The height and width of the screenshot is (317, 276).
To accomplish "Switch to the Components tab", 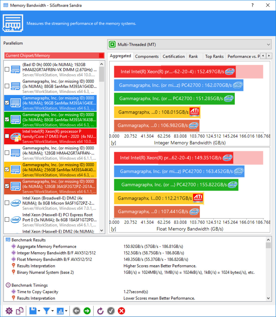I will (x=147, y=56).
